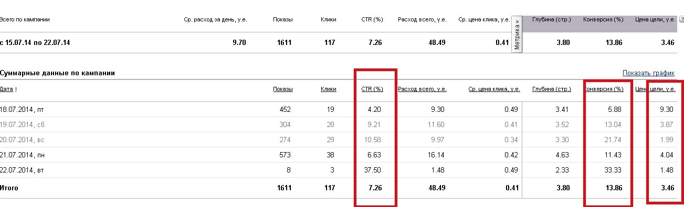Sort by the underlined Клики column header

[x=328, y=89]
